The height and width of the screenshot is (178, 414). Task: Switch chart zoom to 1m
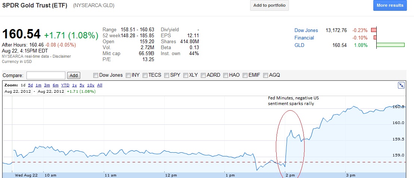pyautogui.click(x=38, y=85)
